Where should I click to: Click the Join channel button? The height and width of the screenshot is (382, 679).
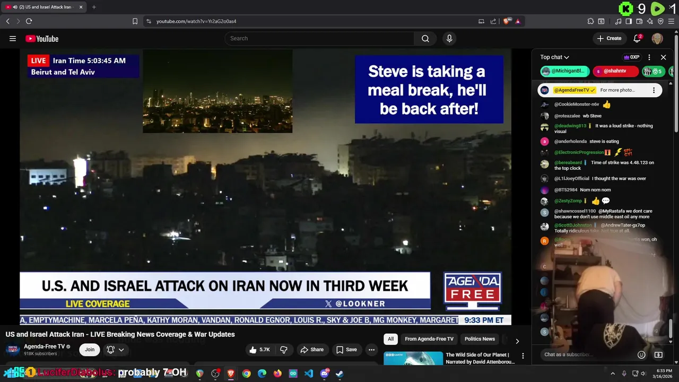90,350
